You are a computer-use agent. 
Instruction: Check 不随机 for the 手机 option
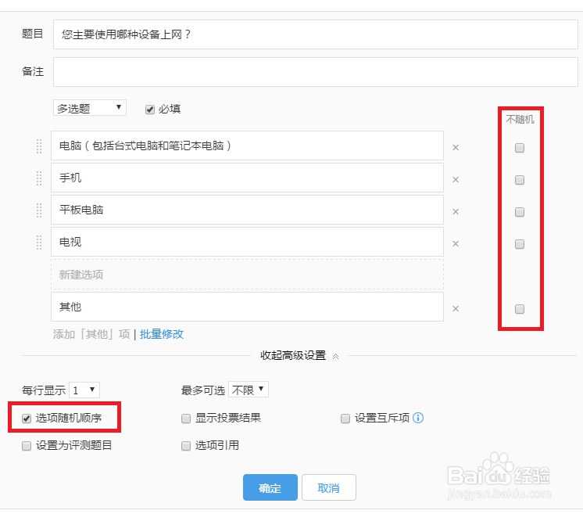[520, 180]
